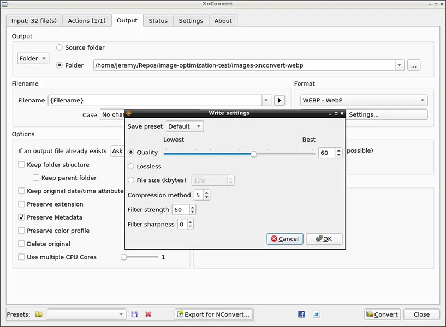
Task: Switch to the Input: 32 file(s) tab
Action: click(34, 21)
